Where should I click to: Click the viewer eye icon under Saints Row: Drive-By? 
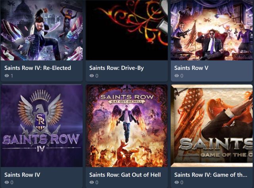(x=92, y=76)
